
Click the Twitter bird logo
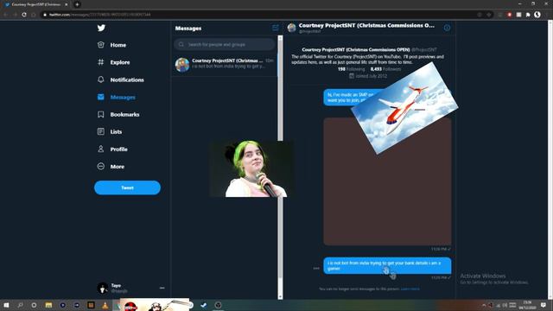pos(101,28)
